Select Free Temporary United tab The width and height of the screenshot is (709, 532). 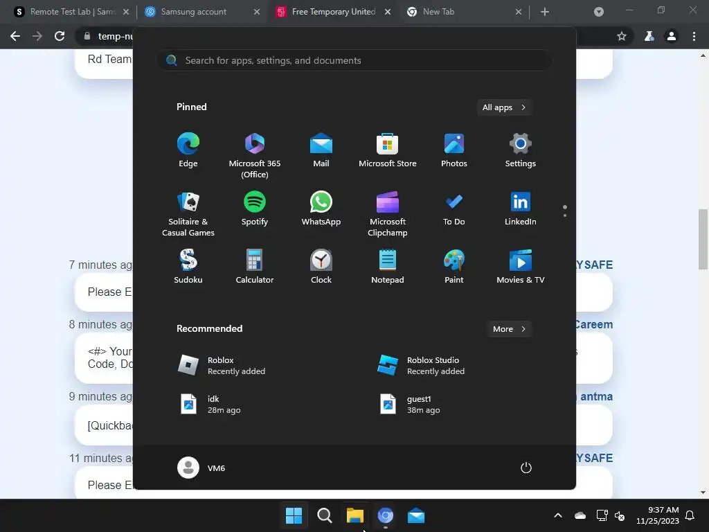pos(333,12)
